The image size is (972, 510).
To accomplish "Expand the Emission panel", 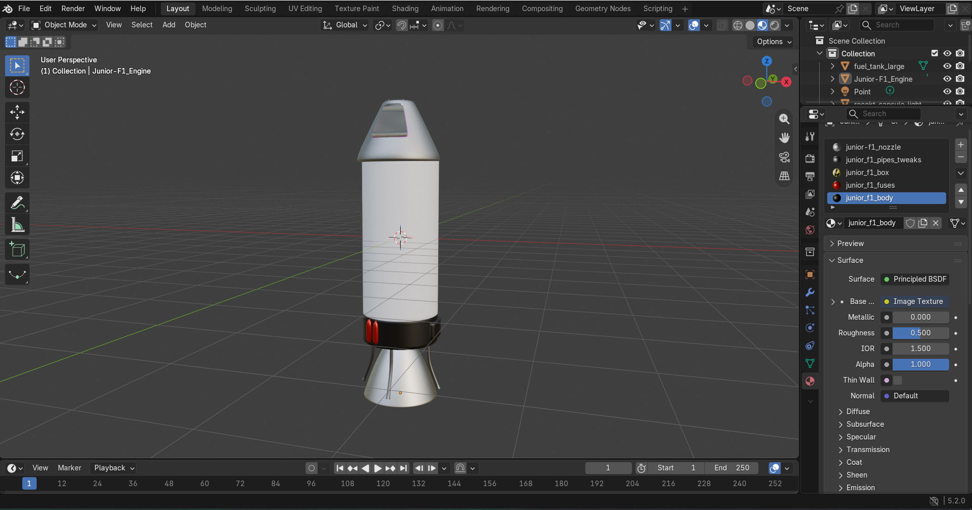I will click(860, 488).
